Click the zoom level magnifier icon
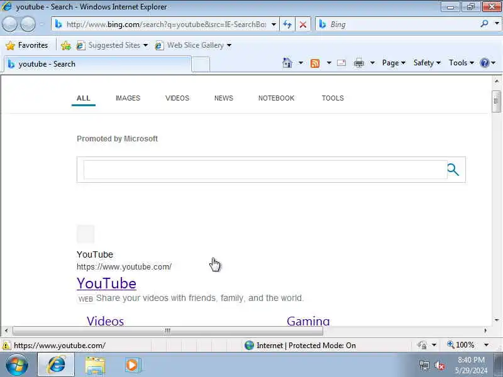 pyautogui.click(x=451, y=344)
